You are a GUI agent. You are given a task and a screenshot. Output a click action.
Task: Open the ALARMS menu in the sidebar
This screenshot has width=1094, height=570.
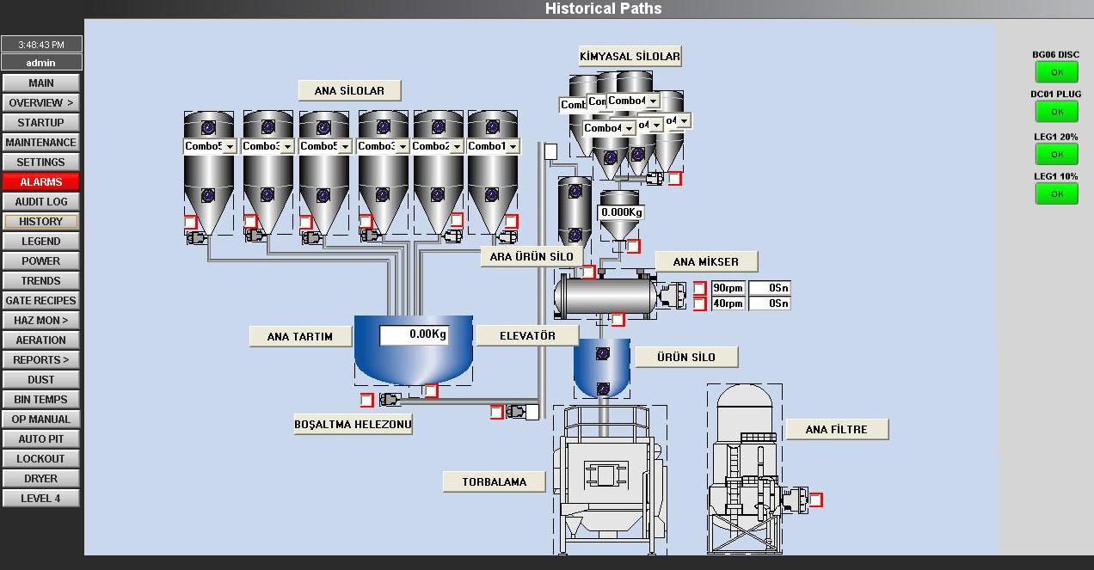(x=40, y=182)
